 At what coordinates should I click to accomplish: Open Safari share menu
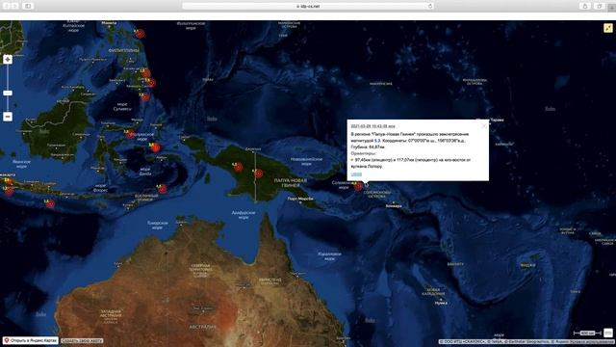point(585,6)
